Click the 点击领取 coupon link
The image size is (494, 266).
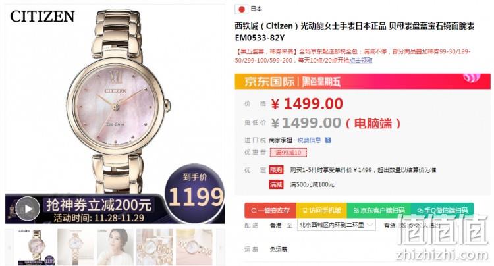(361, 60)
